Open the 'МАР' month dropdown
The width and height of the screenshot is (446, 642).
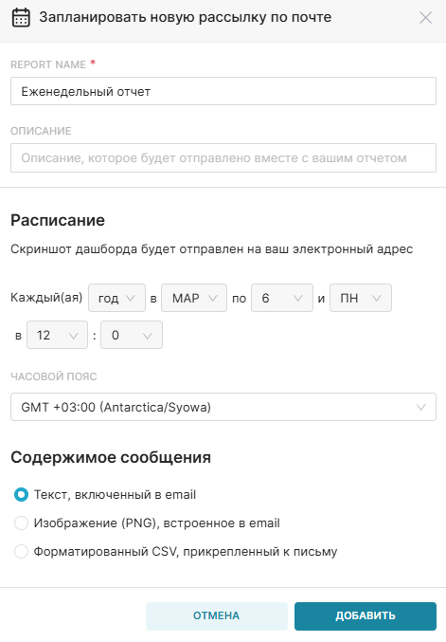pos(194,298)
